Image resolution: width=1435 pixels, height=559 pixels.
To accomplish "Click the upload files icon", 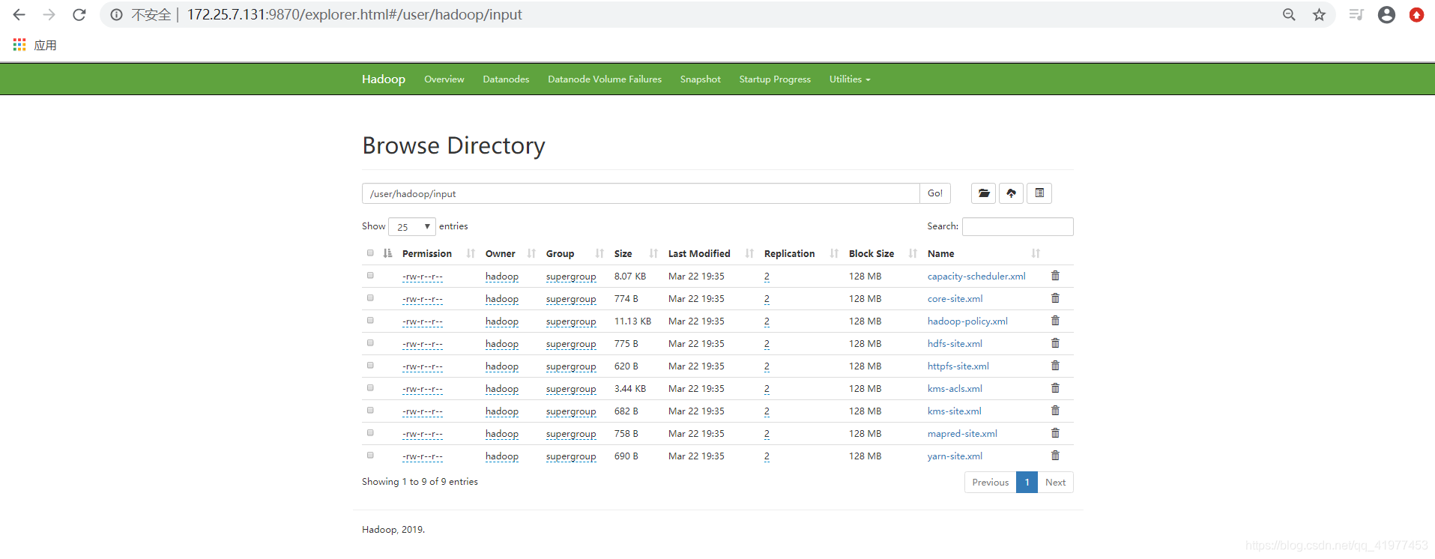I will tap(1012, 193).
